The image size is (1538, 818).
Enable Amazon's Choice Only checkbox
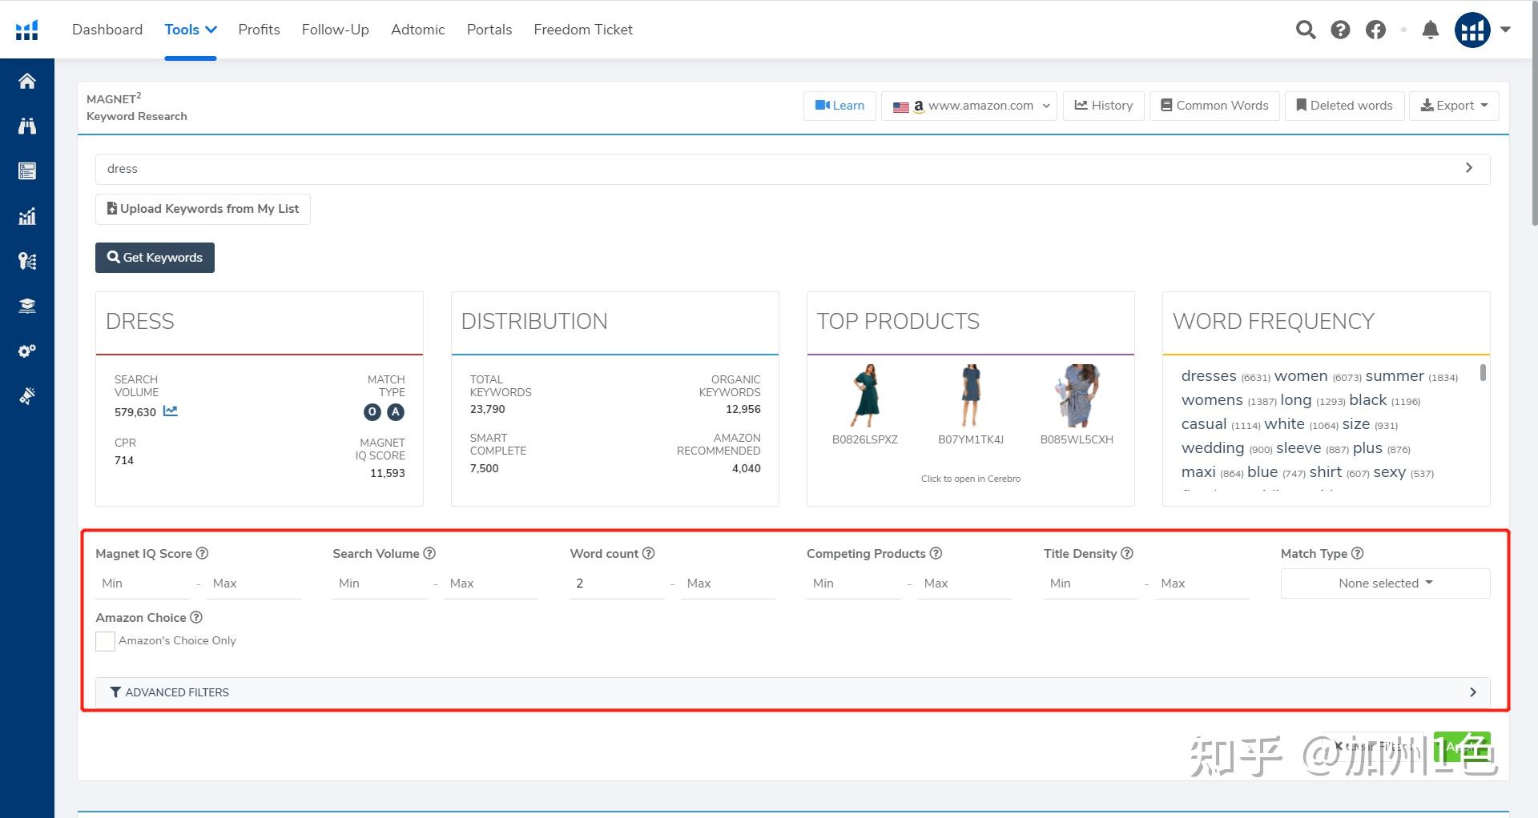(x=105, y=641)
